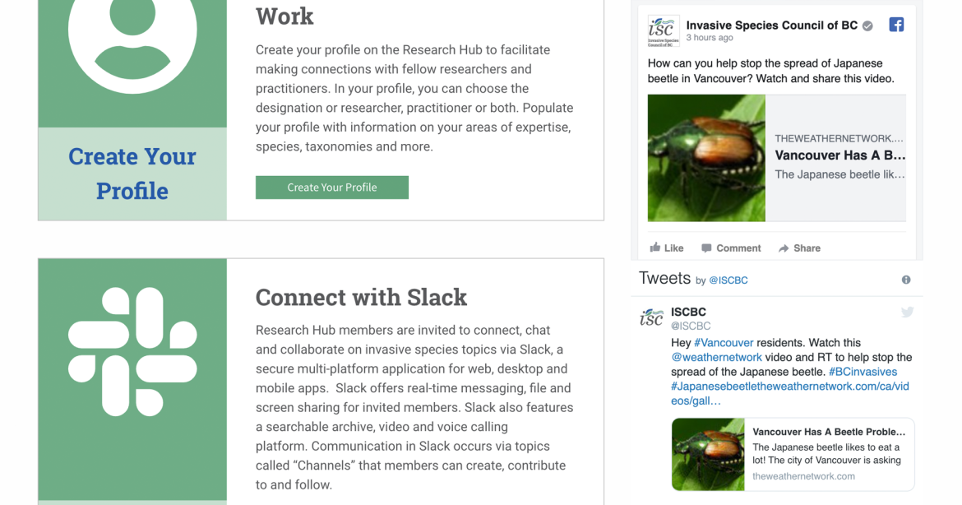Share the Facebook beetle post
The height and width of the screenshot is (505, 962).
(799, 248)
